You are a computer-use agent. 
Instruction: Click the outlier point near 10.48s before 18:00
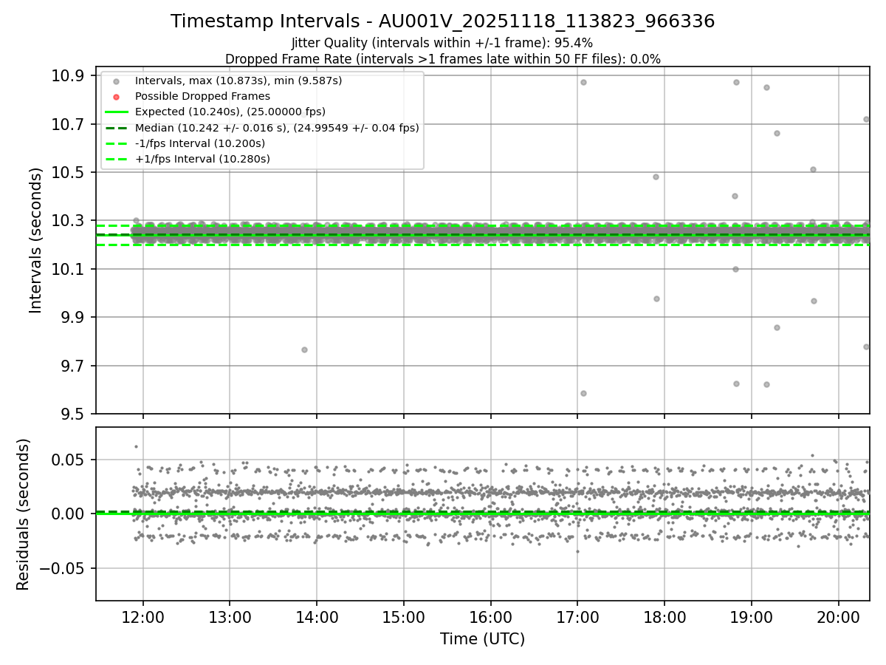pyautogui.click(x=656, y=177)
